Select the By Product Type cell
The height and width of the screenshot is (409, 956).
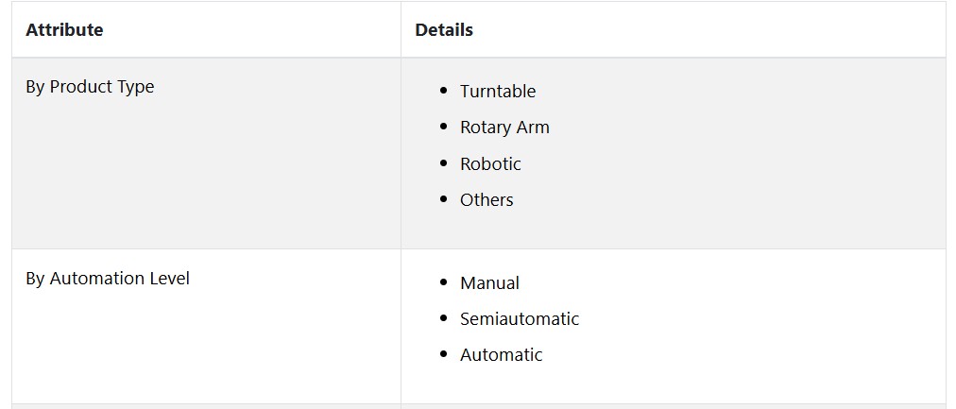tap(206, 153)
